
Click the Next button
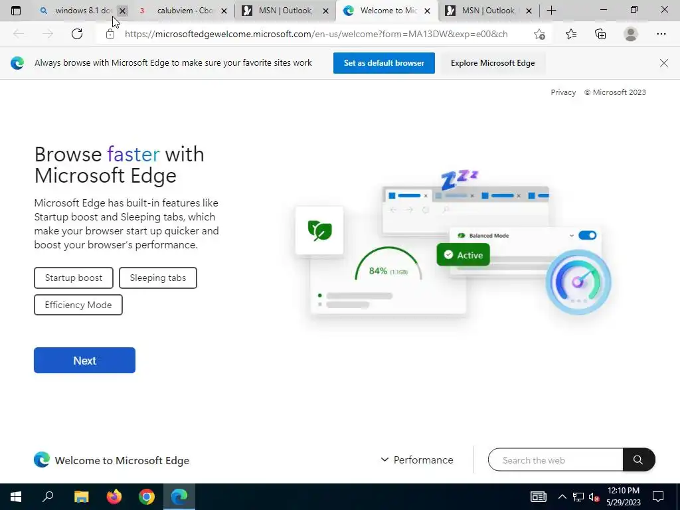84,361
